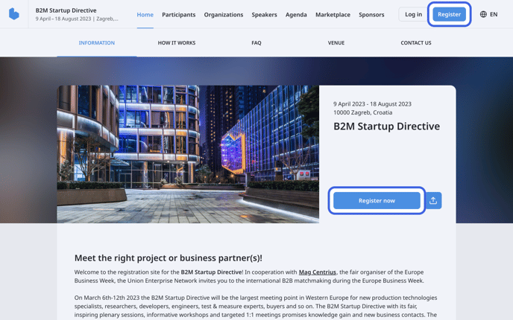Open the EN language selector
The width and height of the screenshot is (513, 320).
click(489, 14)
